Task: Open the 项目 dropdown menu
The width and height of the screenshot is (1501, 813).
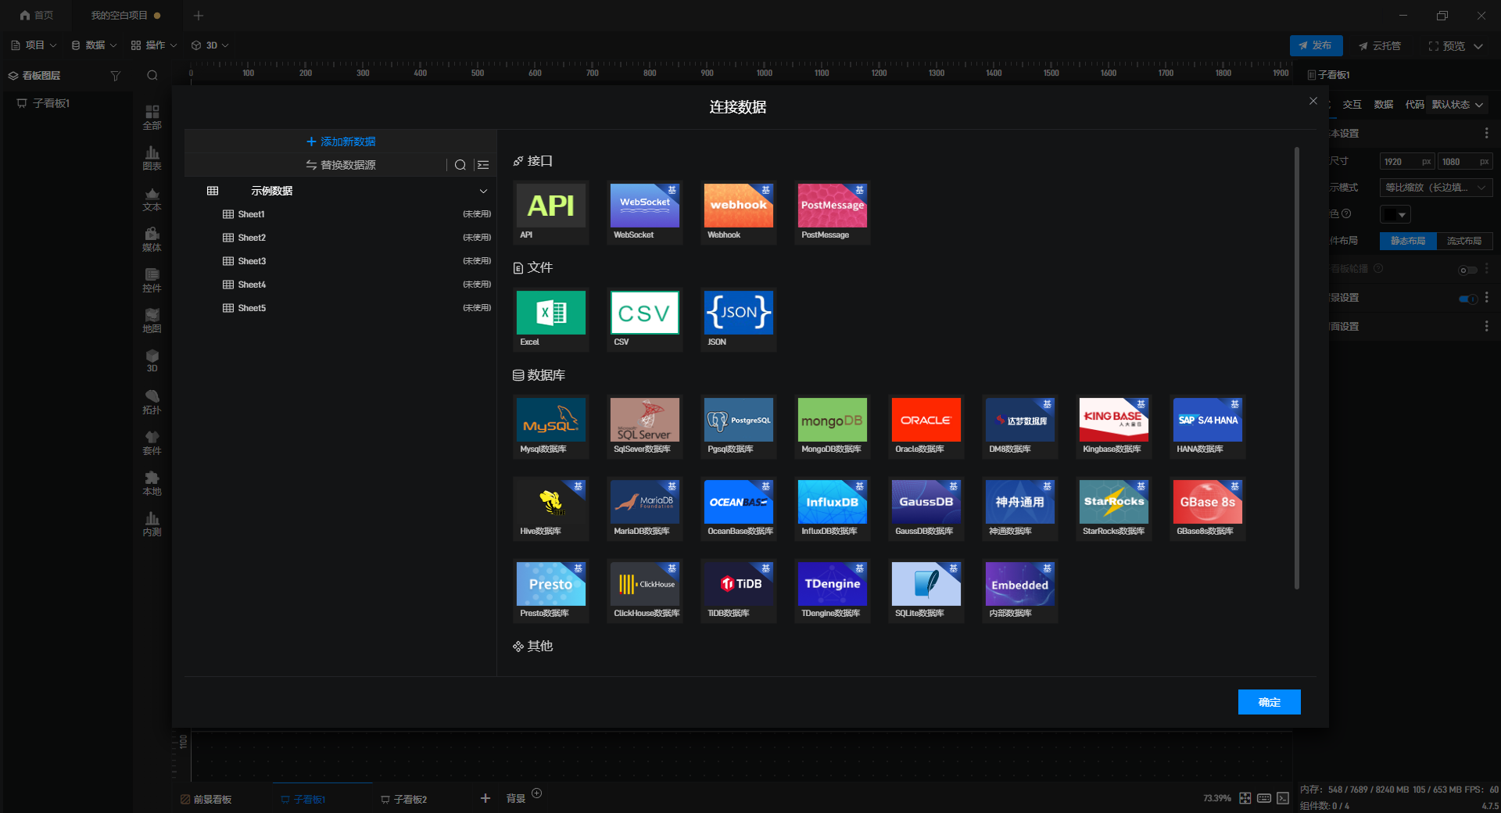Action: (x=34, y=45)
